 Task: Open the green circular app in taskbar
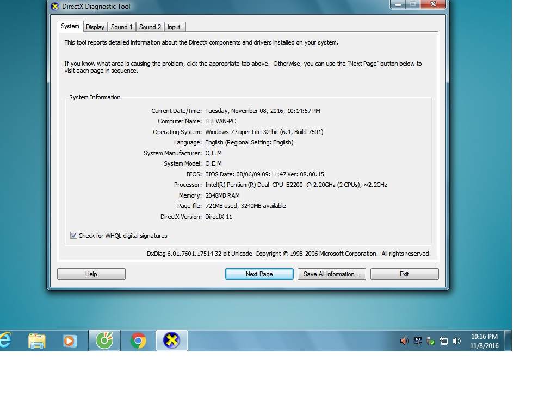(104, 340)
